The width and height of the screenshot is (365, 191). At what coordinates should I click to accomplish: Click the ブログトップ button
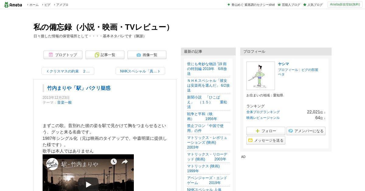point(63,55)
